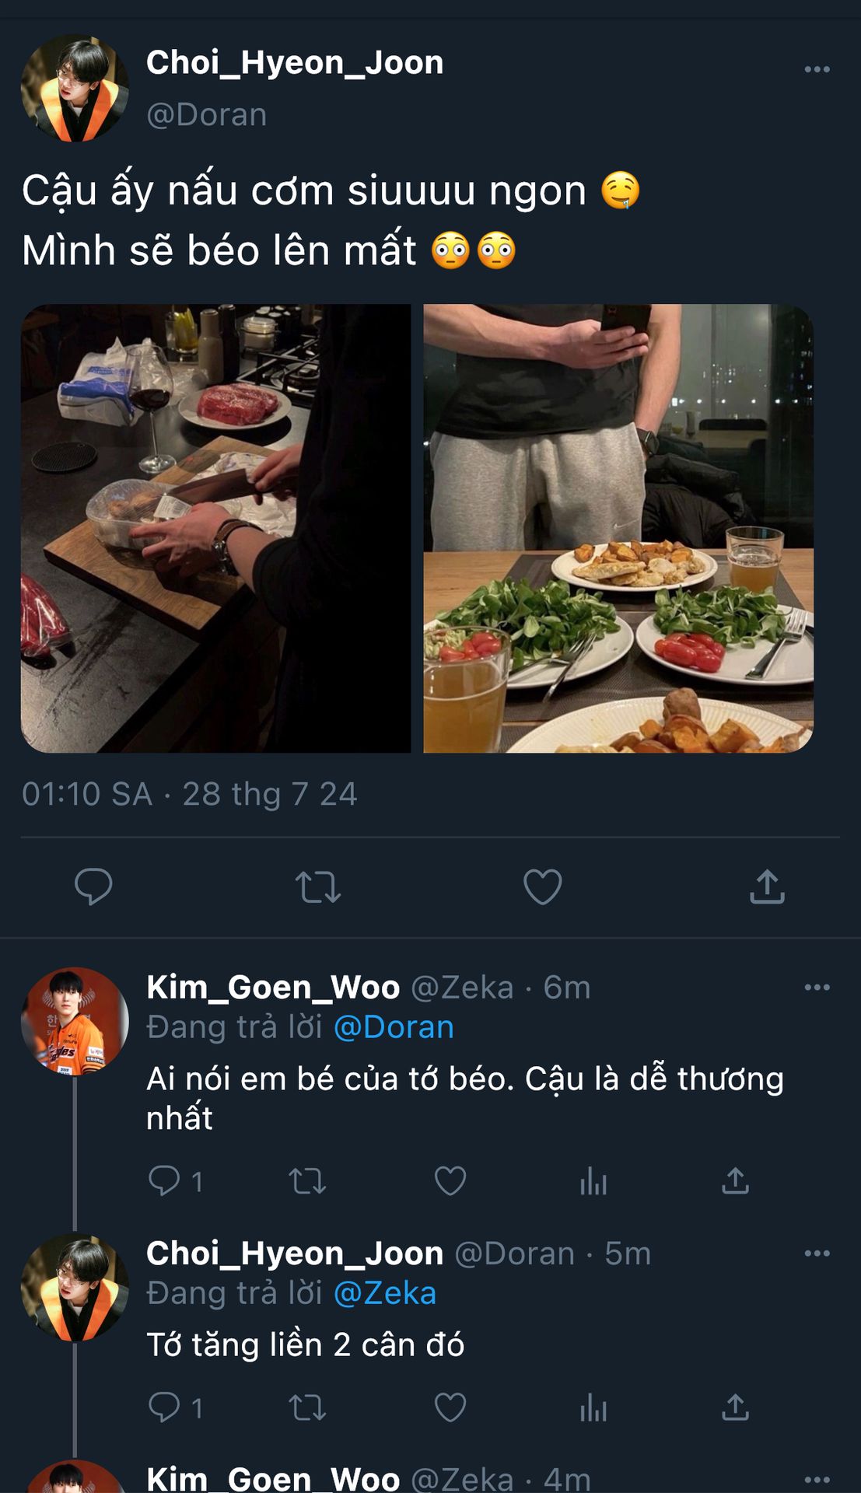
Task: Open more options on Zeka's 6m reply
Action: [x=817, y=988]
